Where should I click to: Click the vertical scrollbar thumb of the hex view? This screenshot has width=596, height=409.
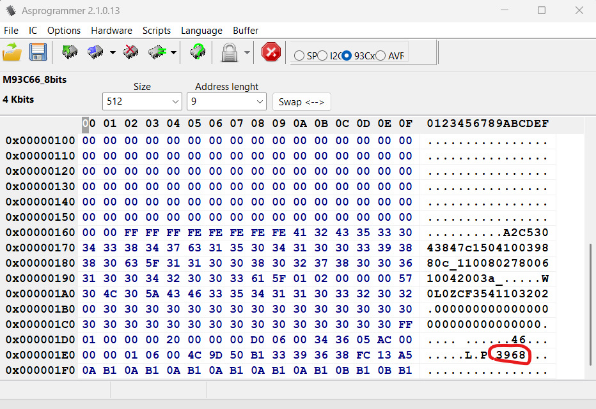pos(591,304)
